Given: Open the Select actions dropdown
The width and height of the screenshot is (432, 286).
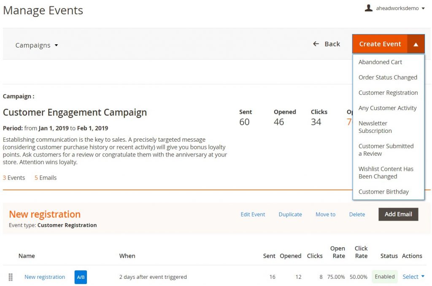Looking at the screenshot, I should coord(412,277).
